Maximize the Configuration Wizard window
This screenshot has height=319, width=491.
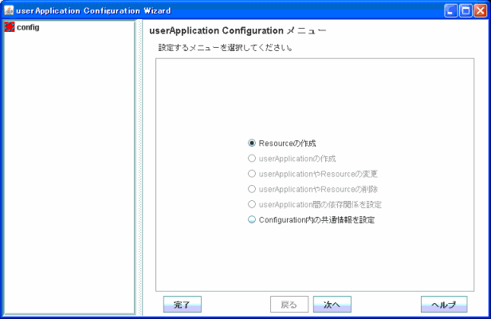[465, 10]
